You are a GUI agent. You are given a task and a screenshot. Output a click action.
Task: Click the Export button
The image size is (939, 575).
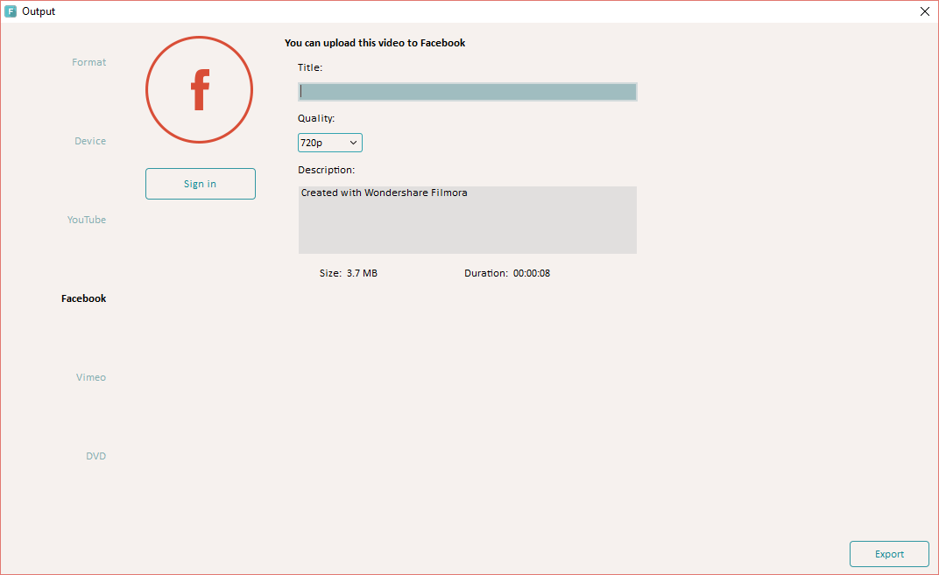pyautogui.click(x=889, y=554)
